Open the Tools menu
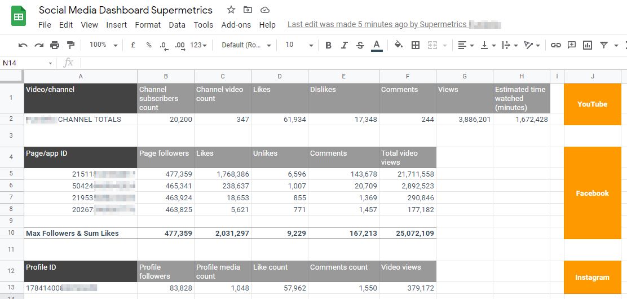 [204, 25]
